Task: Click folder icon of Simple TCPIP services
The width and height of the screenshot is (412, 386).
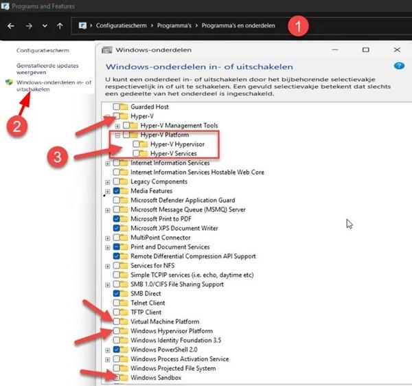Action: [124, 275]
